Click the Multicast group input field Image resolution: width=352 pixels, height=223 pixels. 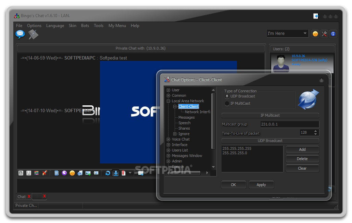click(290, 124)
